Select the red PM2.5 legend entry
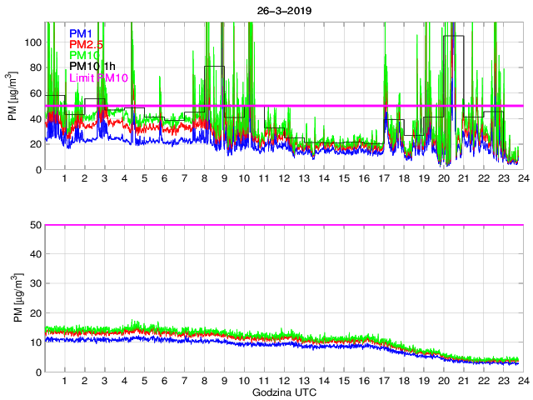The image size is (533, 400). (x=87, y=44)
